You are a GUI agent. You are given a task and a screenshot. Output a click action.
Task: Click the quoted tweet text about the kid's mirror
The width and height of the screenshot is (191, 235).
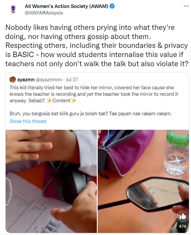pos(94,94)
